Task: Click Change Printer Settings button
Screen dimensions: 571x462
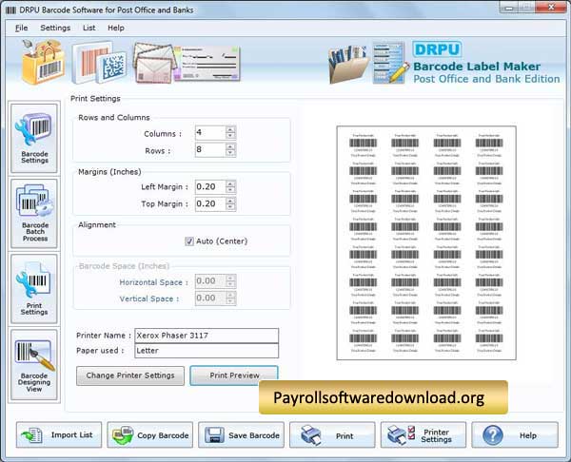Action: tap(130, 375)
